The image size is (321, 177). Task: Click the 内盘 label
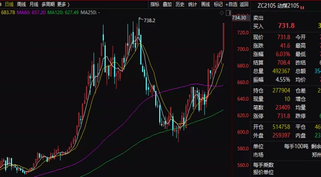[x=300, y=135]
